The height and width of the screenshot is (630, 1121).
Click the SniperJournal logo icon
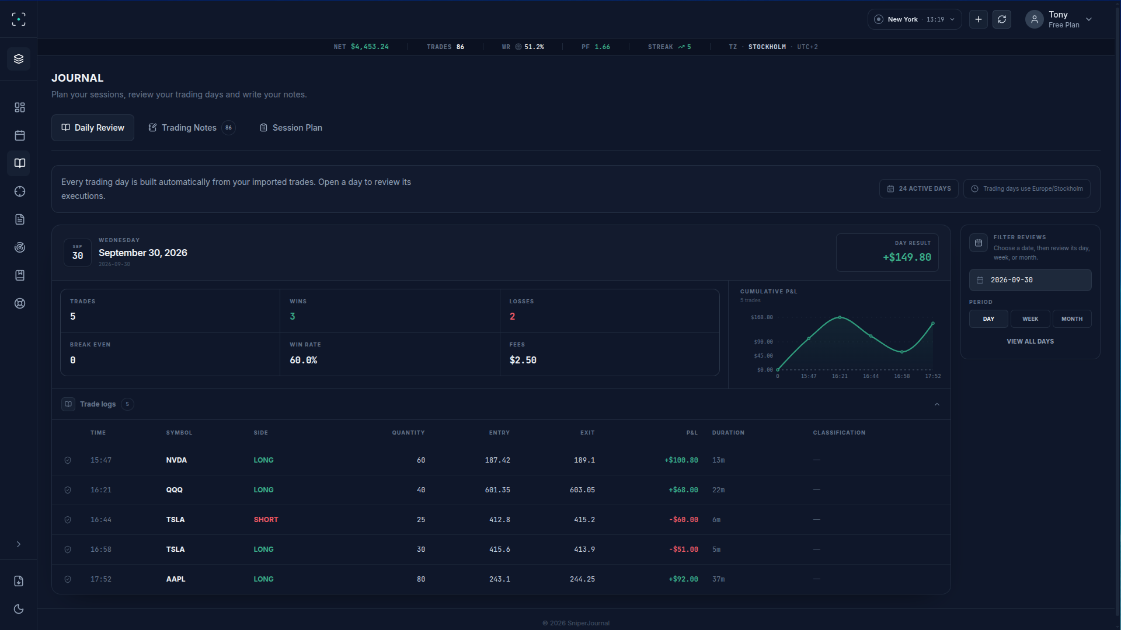(19, 19)
